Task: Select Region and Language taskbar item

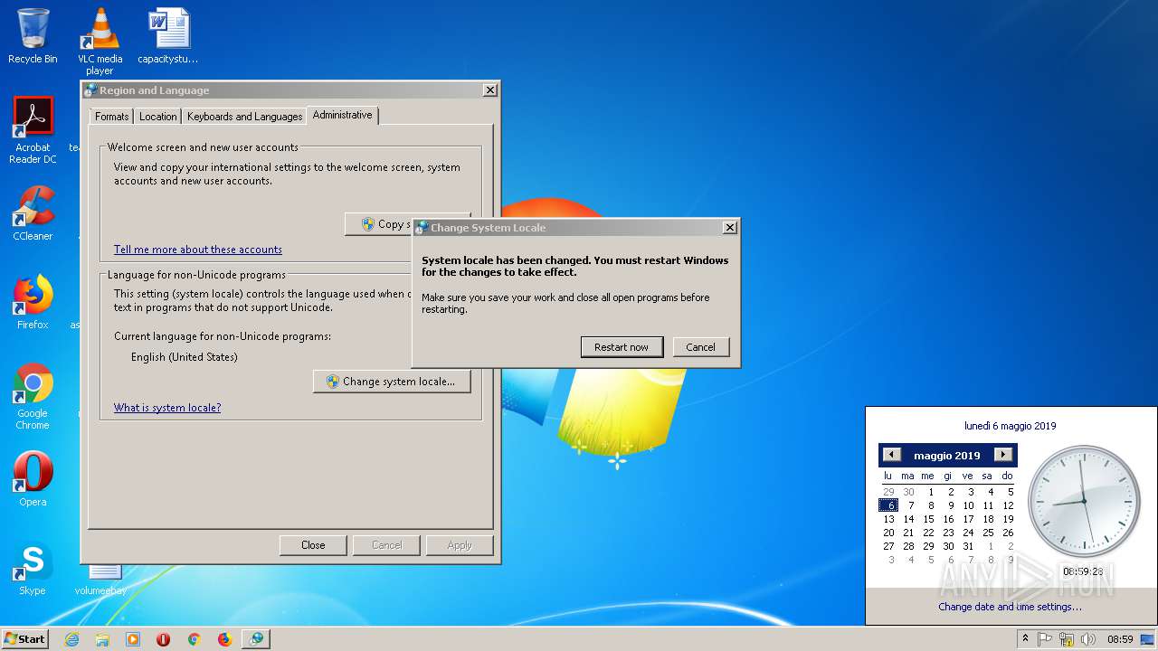Action: 257,639
